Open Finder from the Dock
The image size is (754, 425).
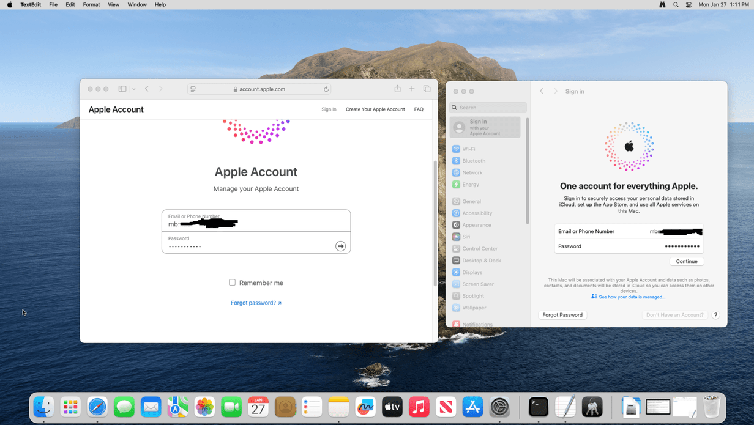click(43, 407)
